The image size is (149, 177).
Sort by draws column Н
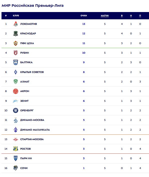pos(131,16)
